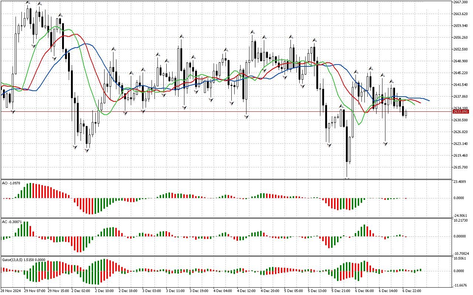Click the 2626.820 price axis label
This screenshot has height=295, width=473.
[461, 132]
